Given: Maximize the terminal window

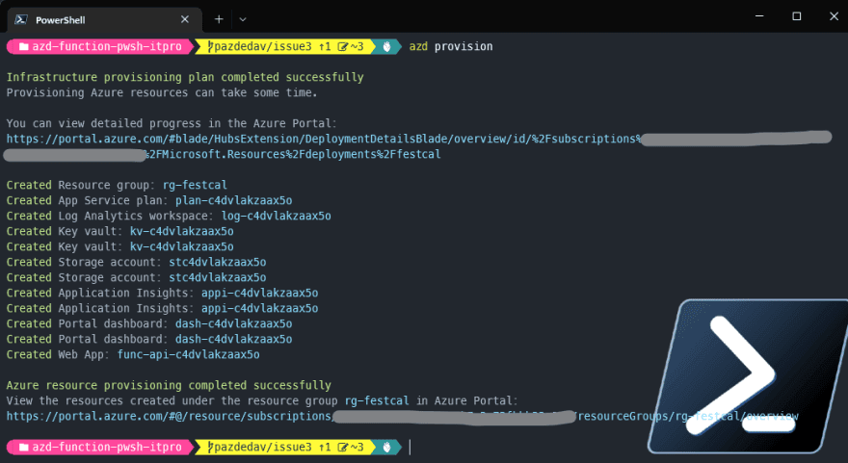Looking at the screenshot, I should pos(797,16).
